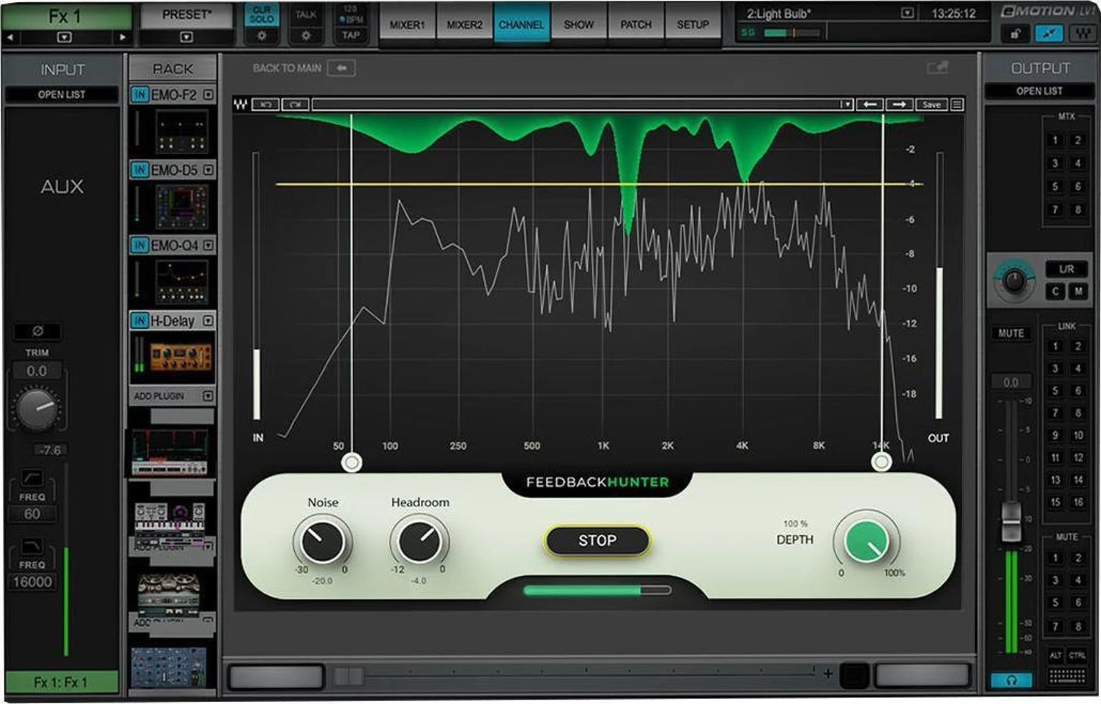Click the headphone cue button
The image size is (1101, 704).
coord(1011,680)
